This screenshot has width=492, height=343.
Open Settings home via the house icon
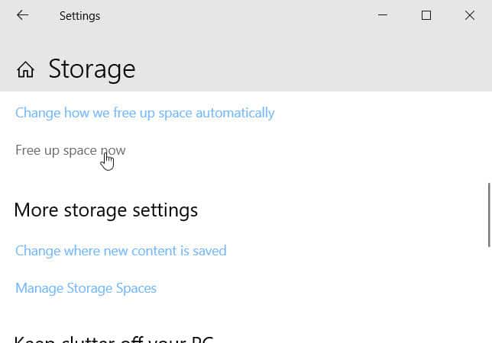pos(25,69)
